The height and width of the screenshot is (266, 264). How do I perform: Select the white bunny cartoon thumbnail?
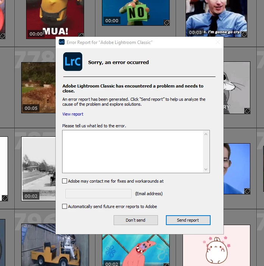click(x=216, y=245)
